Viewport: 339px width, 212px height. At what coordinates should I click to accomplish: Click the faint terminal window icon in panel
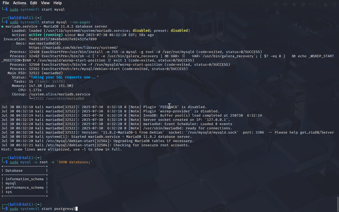point(102,5)
